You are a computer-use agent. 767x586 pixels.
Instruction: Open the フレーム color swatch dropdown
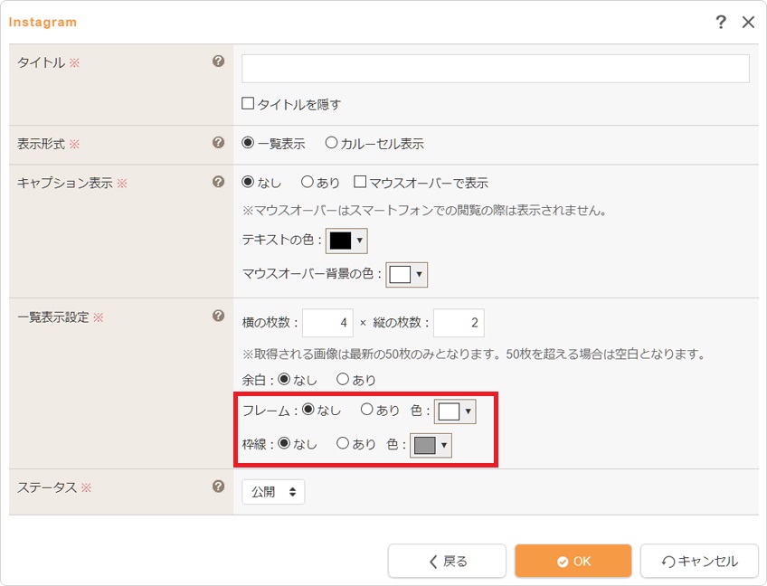coord(455,411)
